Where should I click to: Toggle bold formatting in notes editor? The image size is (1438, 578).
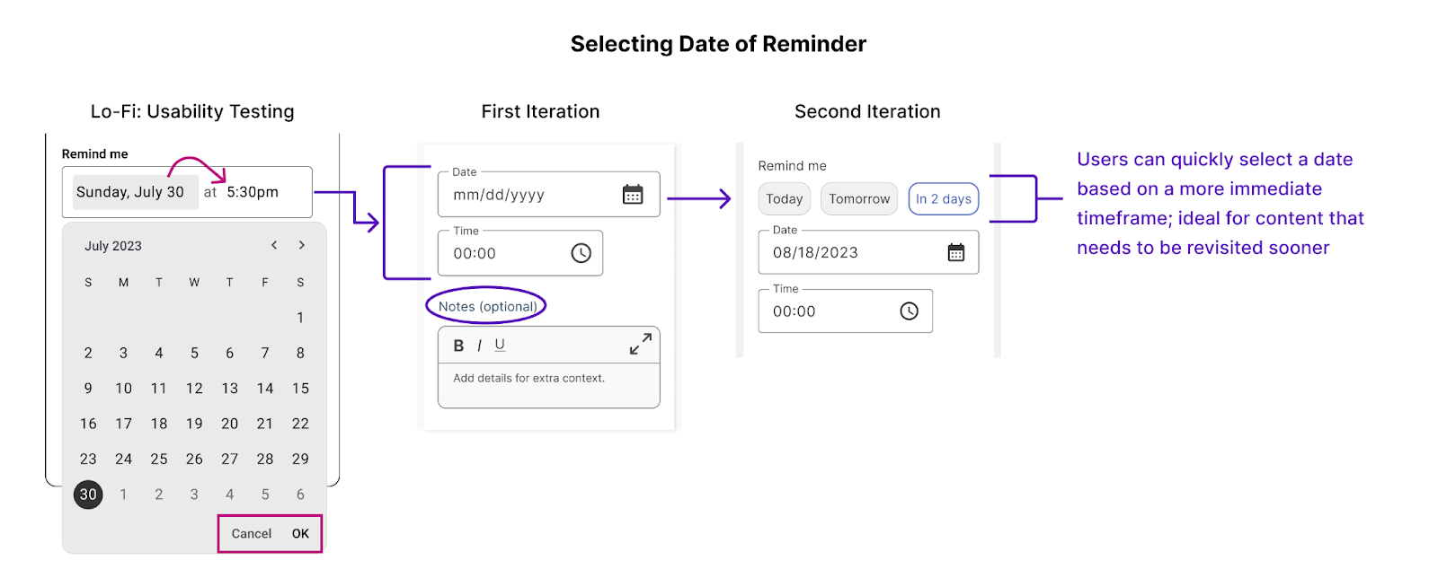pos(458,346)
